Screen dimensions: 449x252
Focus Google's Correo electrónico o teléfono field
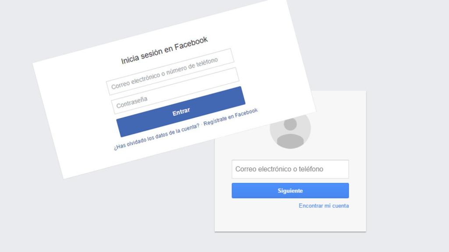pyautogui.click(x=290, y=169)
